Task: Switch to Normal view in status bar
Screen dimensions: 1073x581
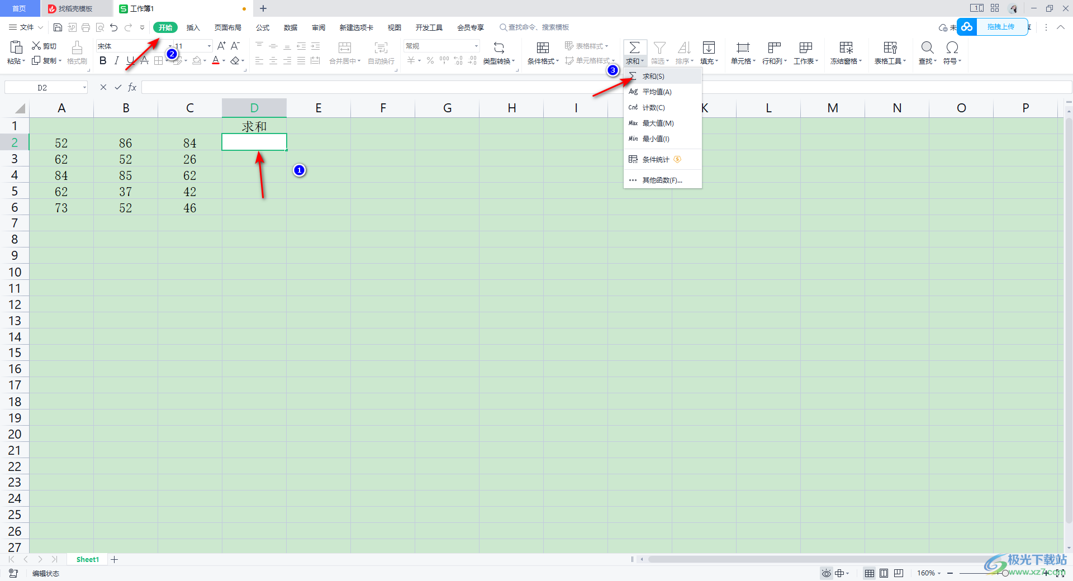Action: coord(870,573)
